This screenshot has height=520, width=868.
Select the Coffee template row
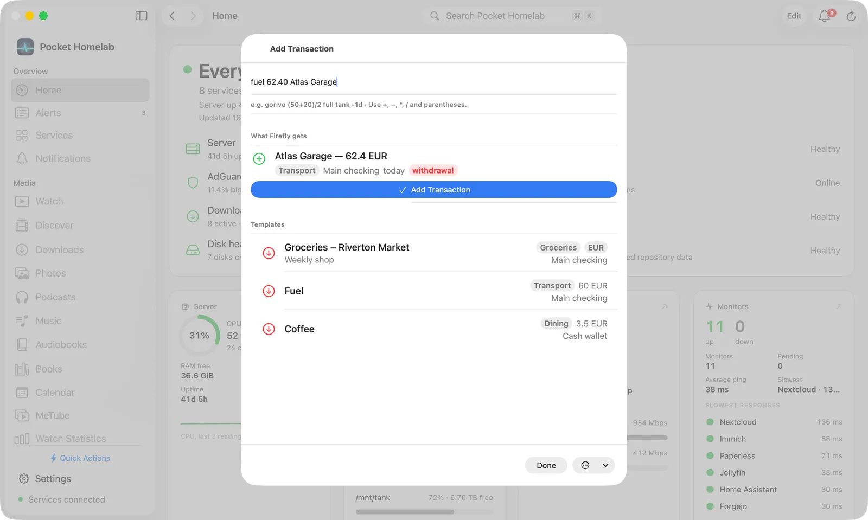click(434, 329)
